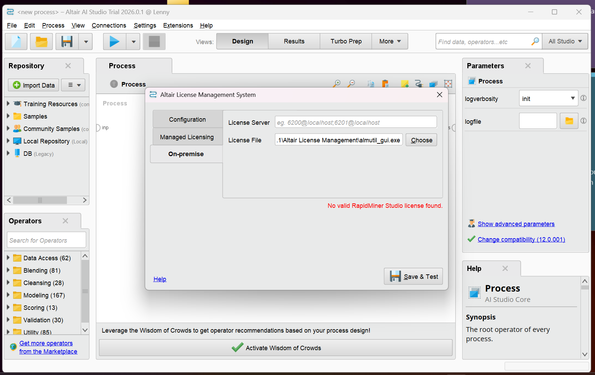
Task: Zoom in on the process canvas
Action: click(x=337, y=83)
